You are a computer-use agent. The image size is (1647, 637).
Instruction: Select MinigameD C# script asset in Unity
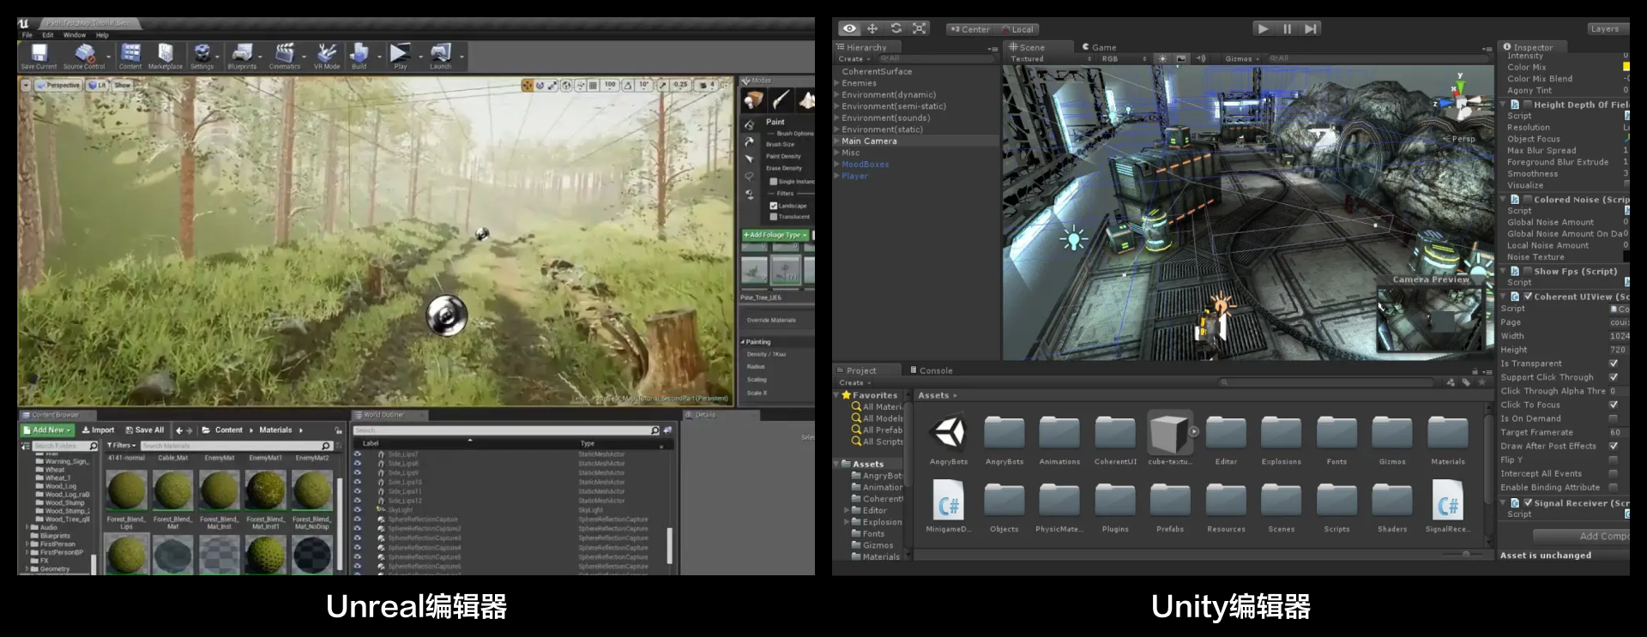948,506
